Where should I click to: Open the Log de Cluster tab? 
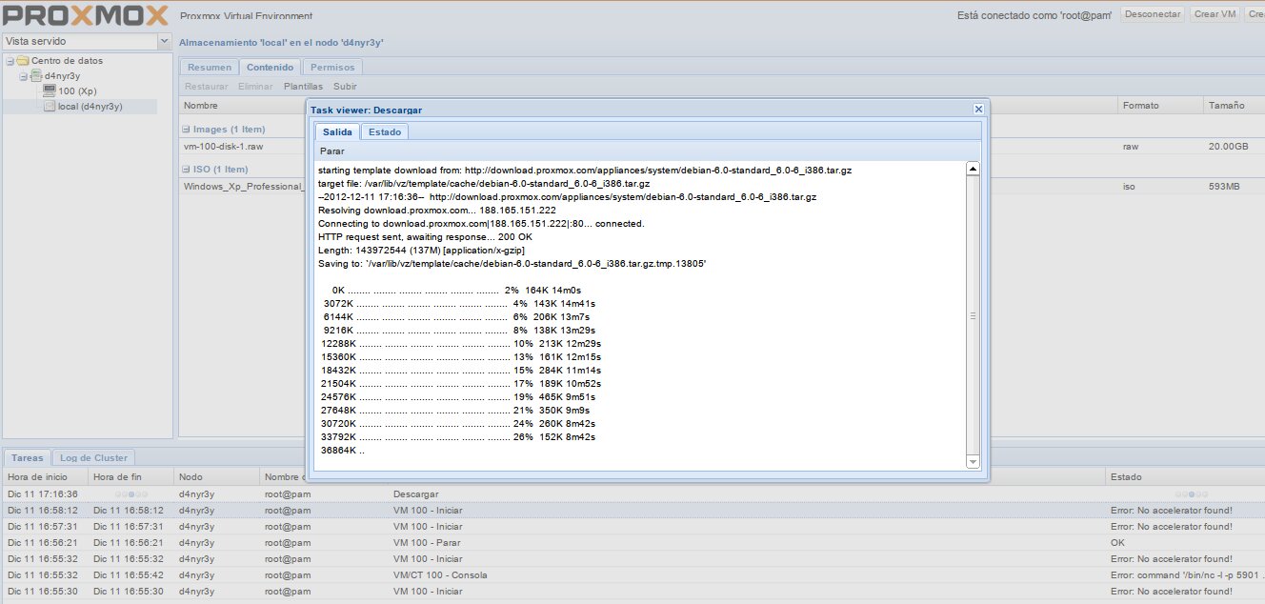[93, 458]
